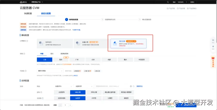Choose 上海八区 zone chip
The image size is (217, 110).
88,71
